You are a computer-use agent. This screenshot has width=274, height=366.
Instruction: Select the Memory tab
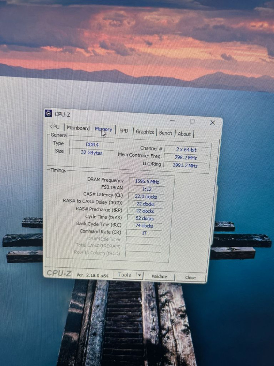pos(103,129)
